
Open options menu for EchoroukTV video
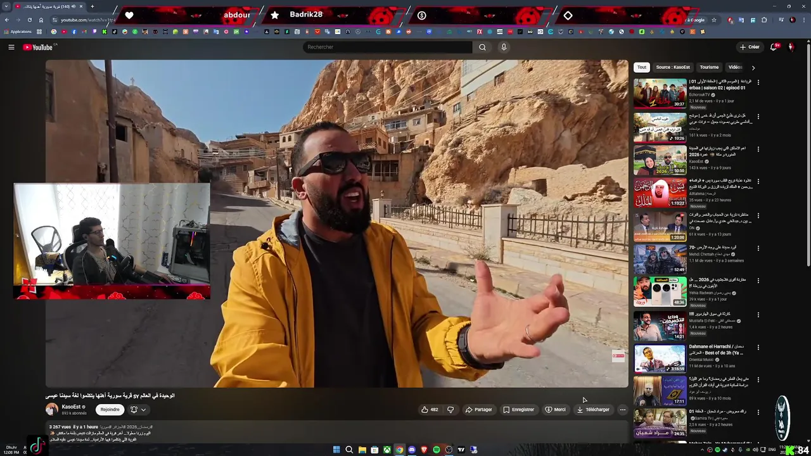coord(758,82)
